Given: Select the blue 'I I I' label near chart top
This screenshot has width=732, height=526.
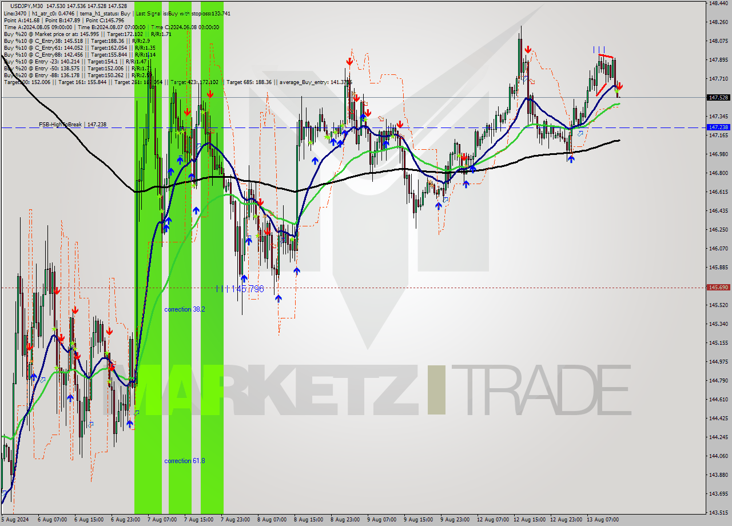Looking at the screenshot, I should coord(599,50).
